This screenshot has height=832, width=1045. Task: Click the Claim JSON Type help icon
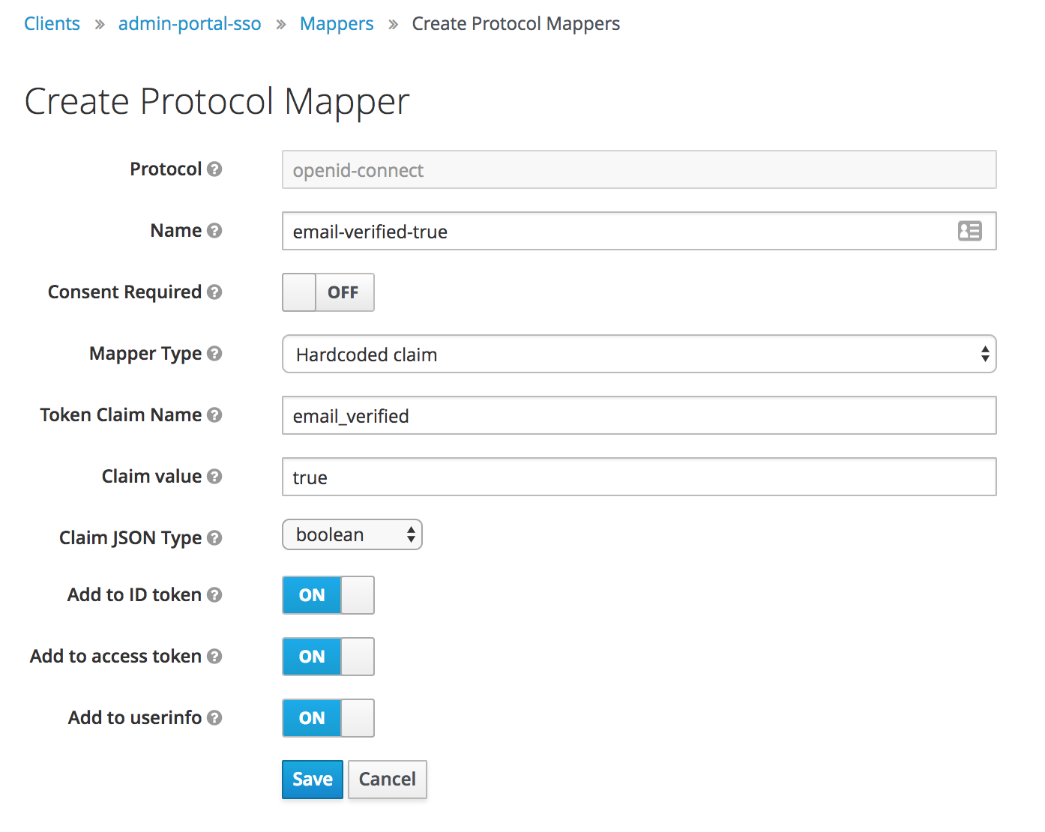pyautogui.click(x=214, y=538)
